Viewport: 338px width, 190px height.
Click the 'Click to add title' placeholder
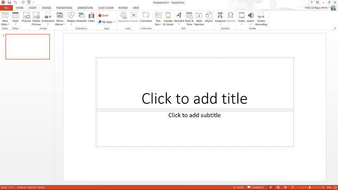coord(194,83)
